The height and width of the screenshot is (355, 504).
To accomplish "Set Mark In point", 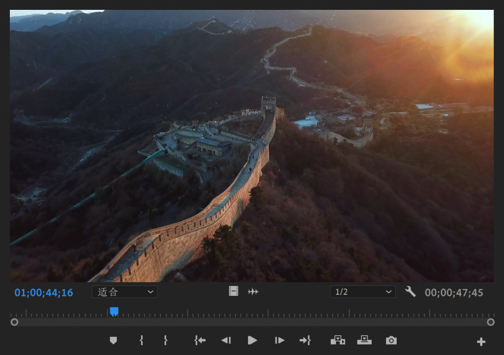I will tap(141, 340).
